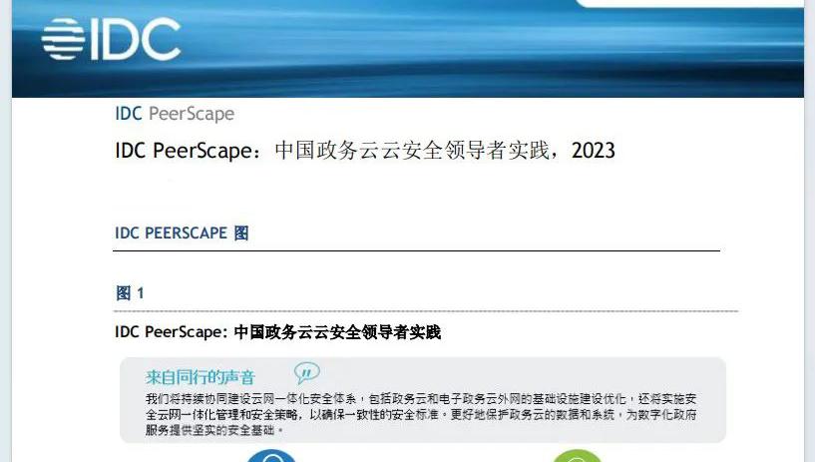Click the quote's last line ending 安全基础
The width and height of the screenshot is (815, 462).
click(214, 430)
